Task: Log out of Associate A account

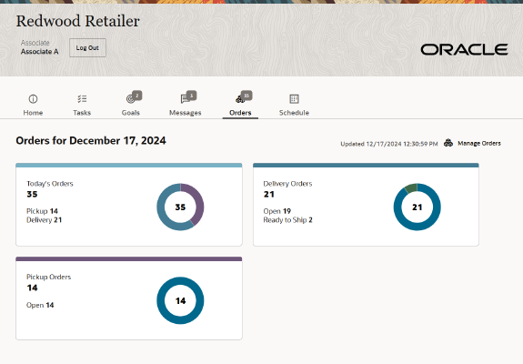Action: 87,47
